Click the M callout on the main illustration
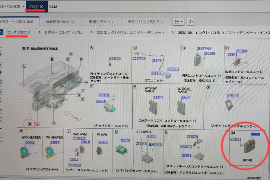270x180 pixels. 30,124
